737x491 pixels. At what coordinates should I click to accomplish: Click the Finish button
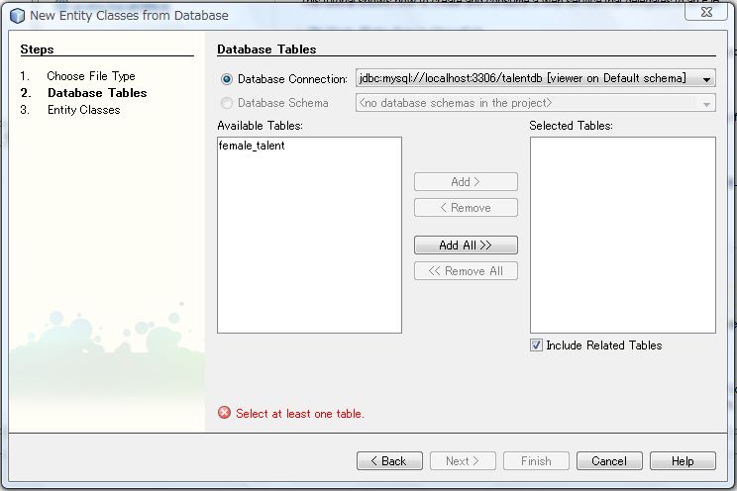pos(536,461)
